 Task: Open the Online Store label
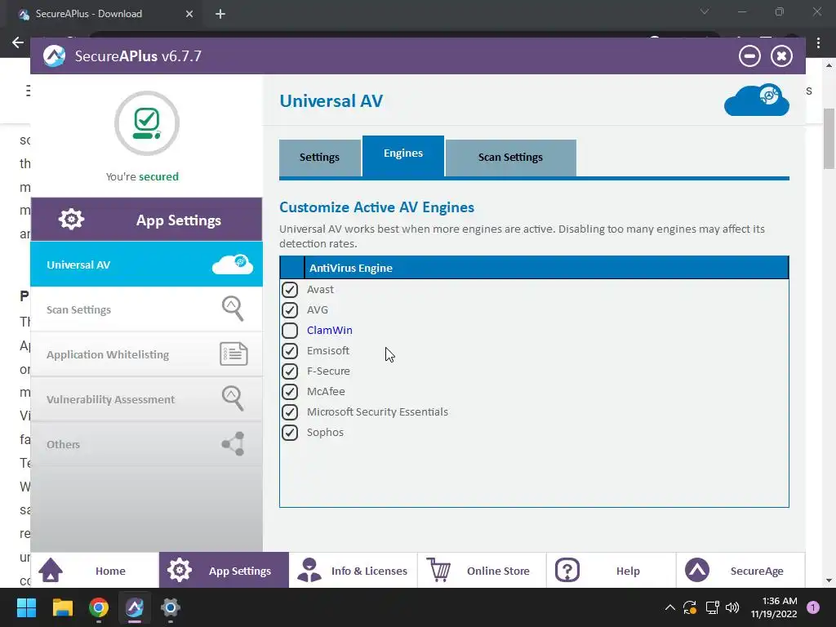(498, 571)
